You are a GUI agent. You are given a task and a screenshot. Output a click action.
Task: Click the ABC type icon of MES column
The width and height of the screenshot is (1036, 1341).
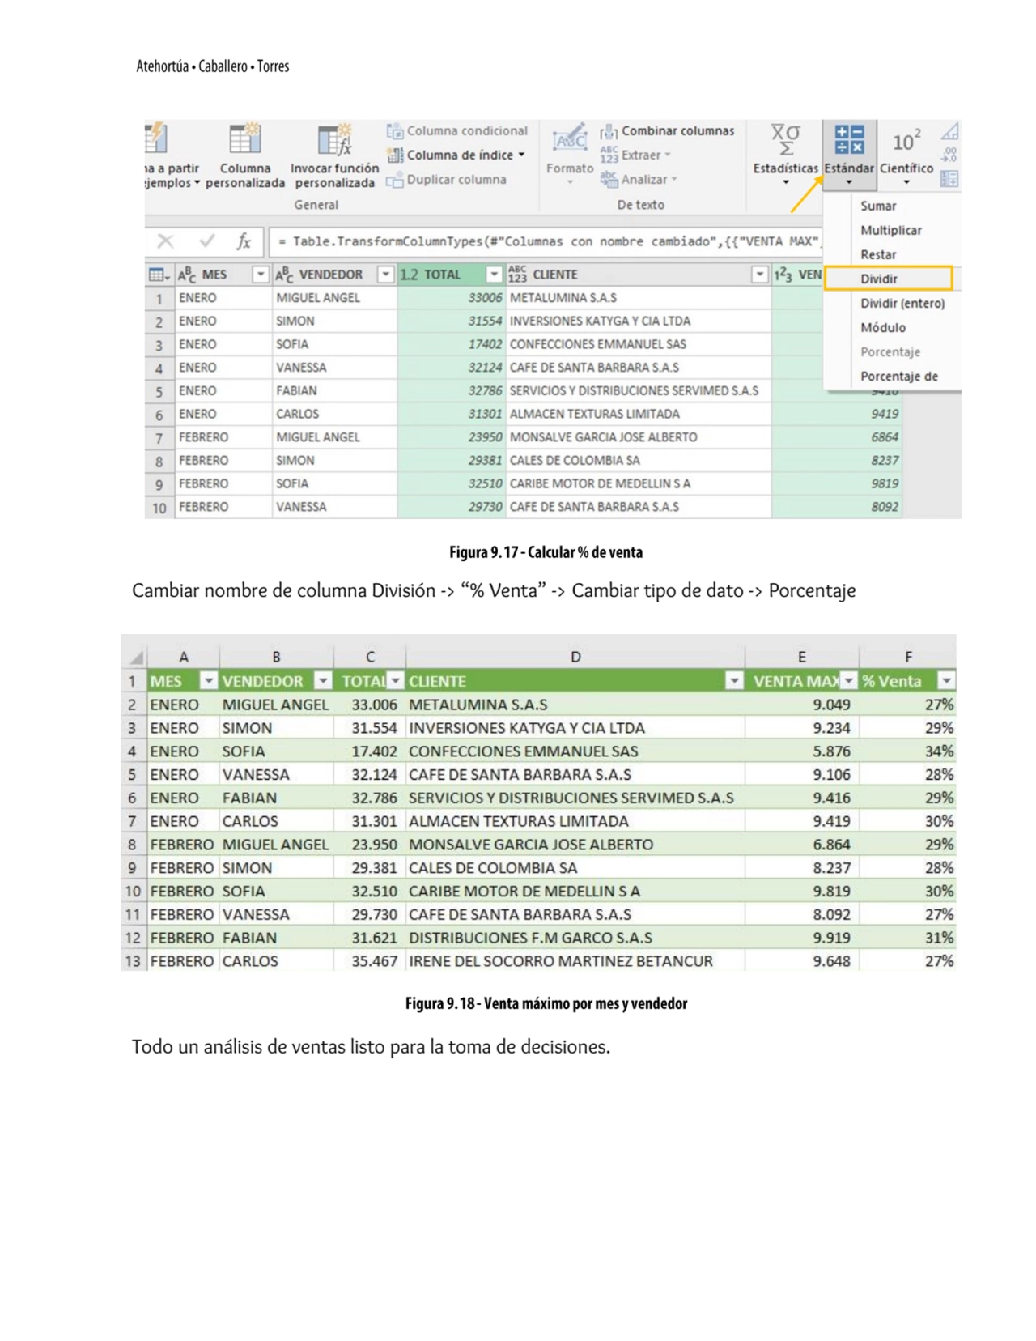tap(187, 275)
